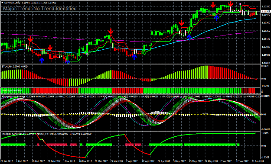Select the red sell arrow near 5 May 2017
The image size is (271, 164).
(x=182, y=23)
